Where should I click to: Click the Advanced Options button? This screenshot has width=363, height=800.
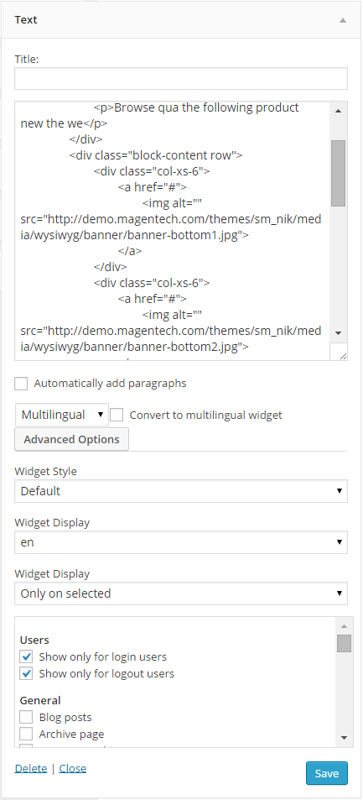[x=71, y=439]
